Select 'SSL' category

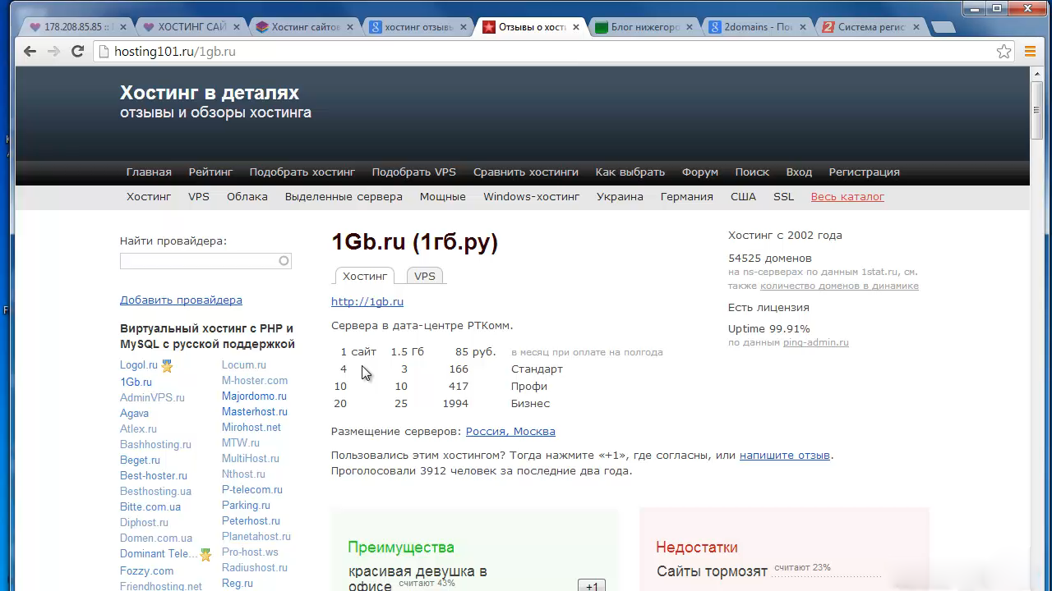(784, 197)
